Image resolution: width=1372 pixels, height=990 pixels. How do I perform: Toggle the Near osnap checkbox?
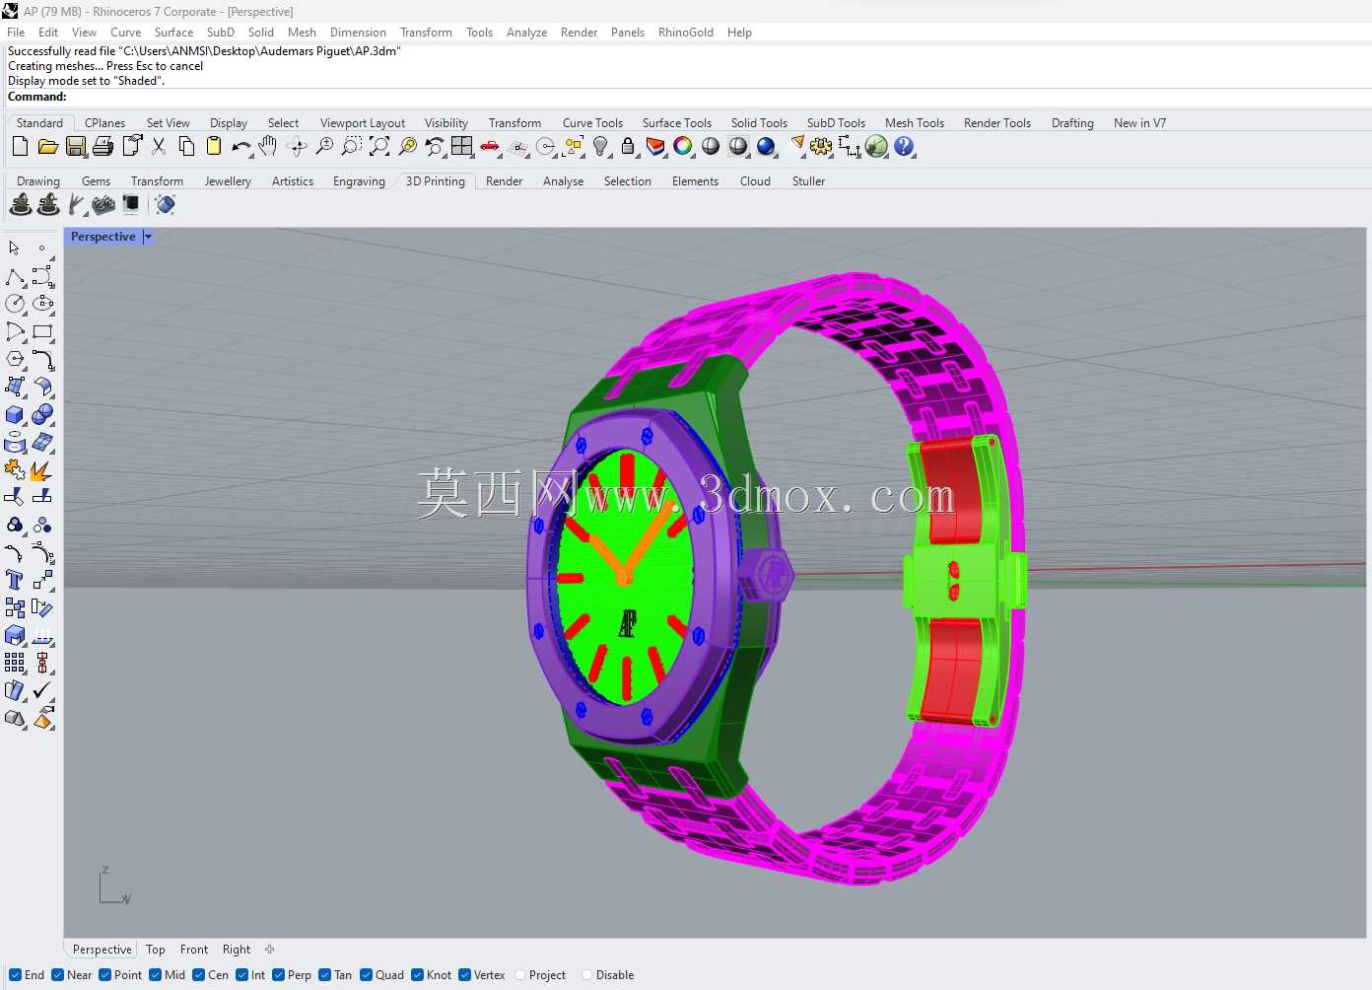[58, 975]
